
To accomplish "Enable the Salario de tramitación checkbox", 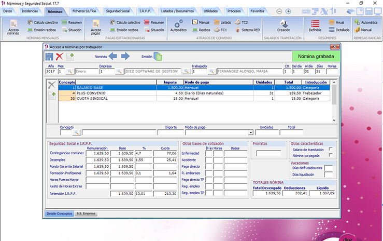I will coord(331,150).
